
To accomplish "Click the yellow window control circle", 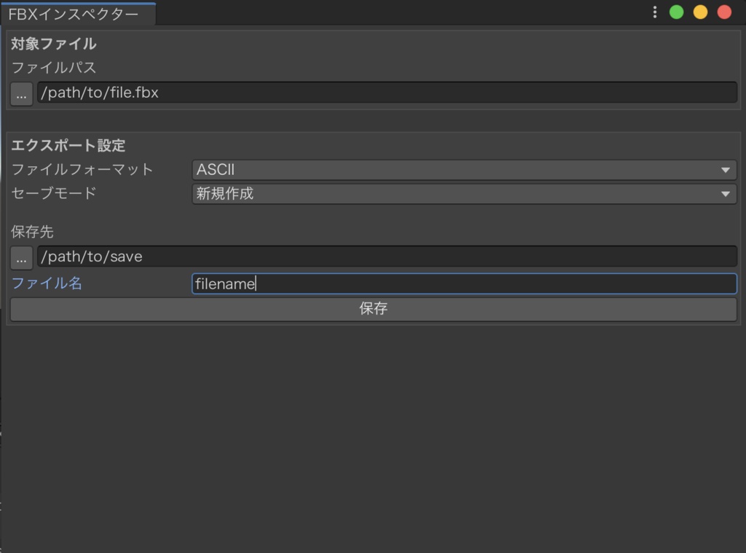I will (702, 12).
